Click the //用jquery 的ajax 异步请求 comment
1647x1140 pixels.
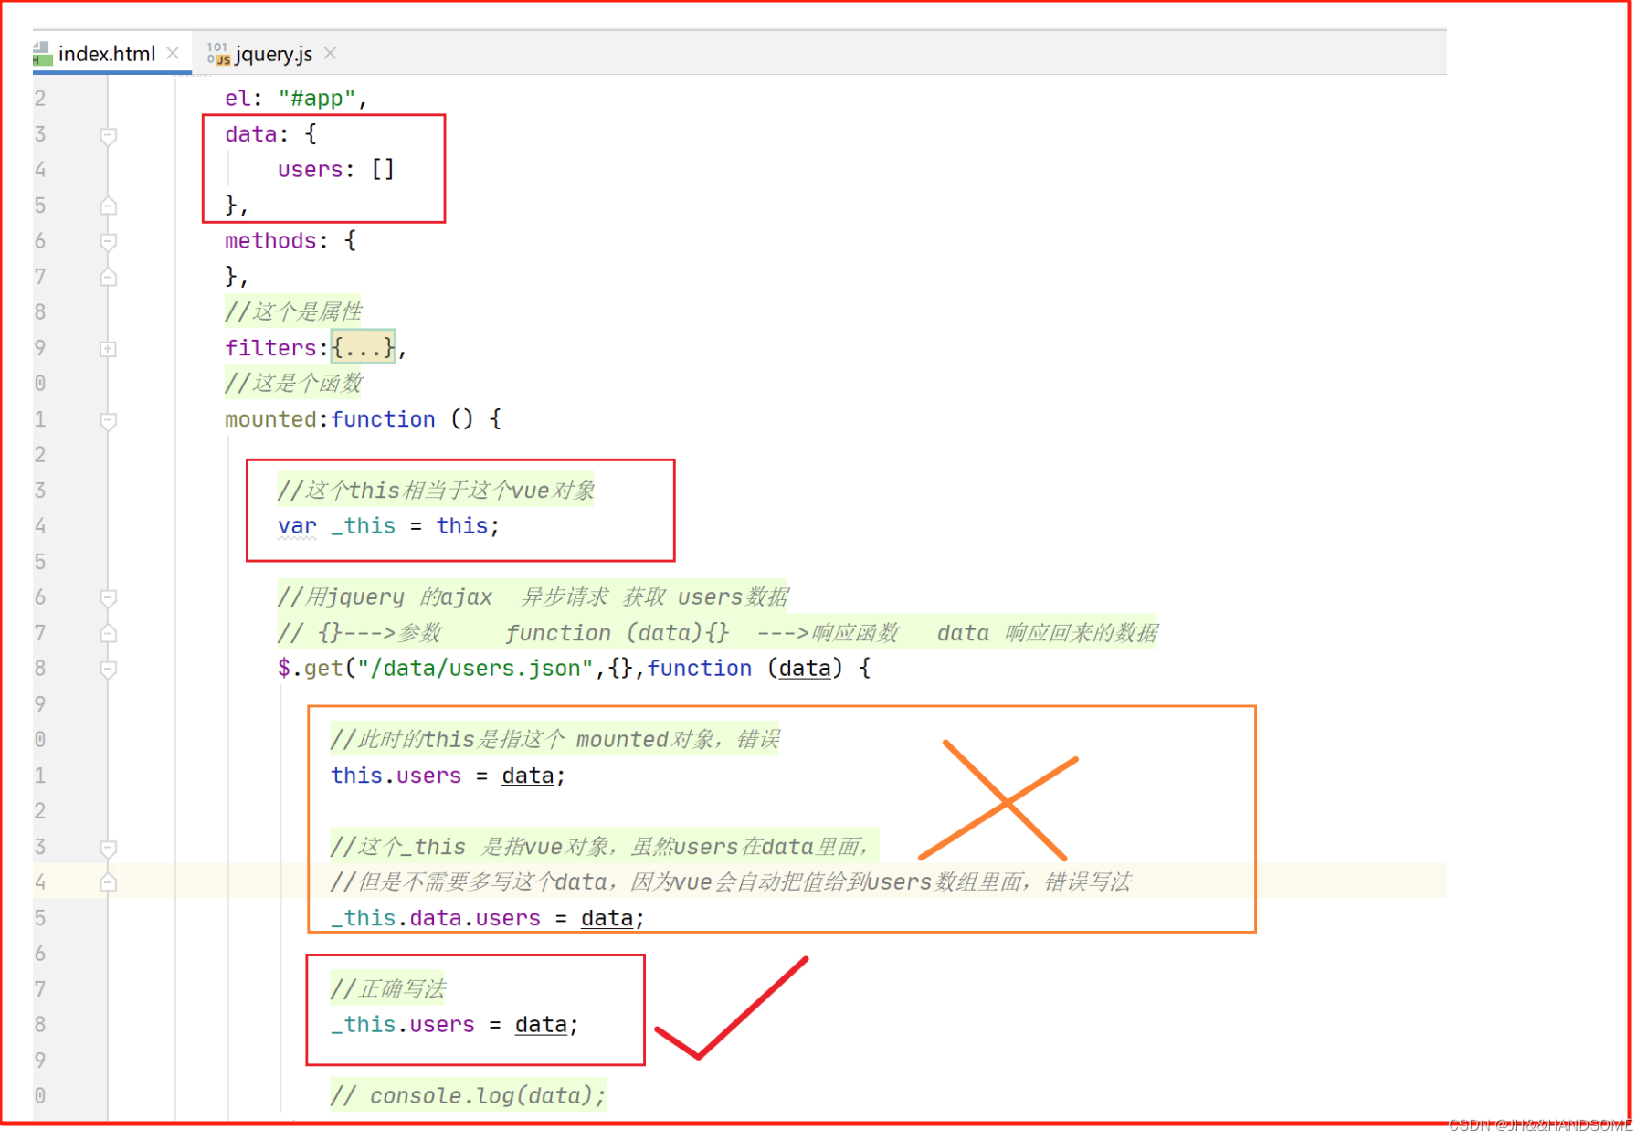533,596
